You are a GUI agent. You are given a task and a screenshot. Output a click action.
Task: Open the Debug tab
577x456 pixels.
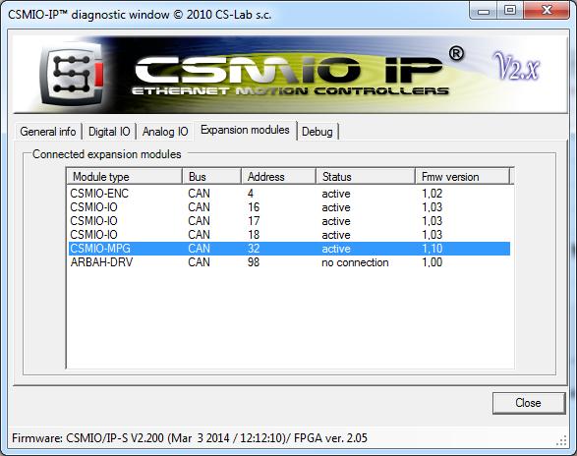[317, 132]
